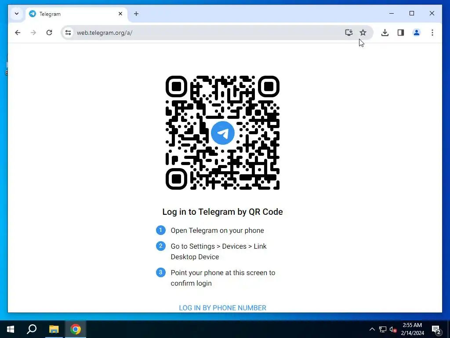Click LOG IN BY PHONE NUMBER link
450x338 pixels.
pyautogui.click(x=222, y=308)
